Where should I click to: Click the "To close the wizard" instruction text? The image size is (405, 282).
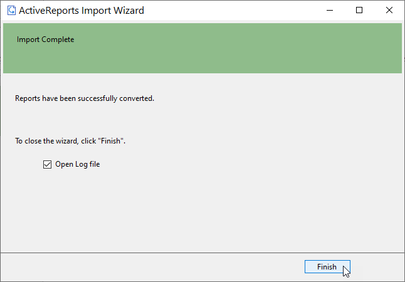46,141
